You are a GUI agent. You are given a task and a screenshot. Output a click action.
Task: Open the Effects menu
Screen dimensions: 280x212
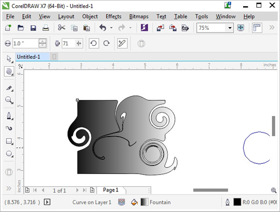(x=113, y=16)
